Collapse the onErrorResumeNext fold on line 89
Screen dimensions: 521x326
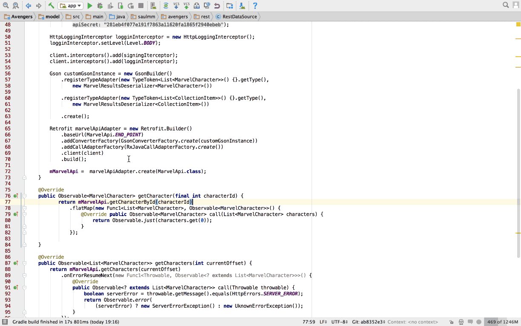[25, 275]
